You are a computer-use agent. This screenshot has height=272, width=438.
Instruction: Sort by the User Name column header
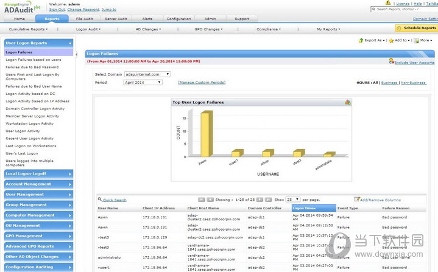tap(108, 208)
